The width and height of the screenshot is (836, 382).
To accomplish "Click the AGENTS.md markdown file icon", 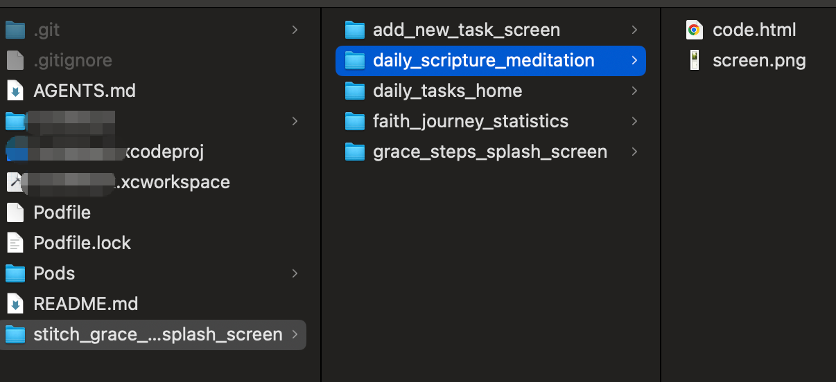I will point(15,91).
